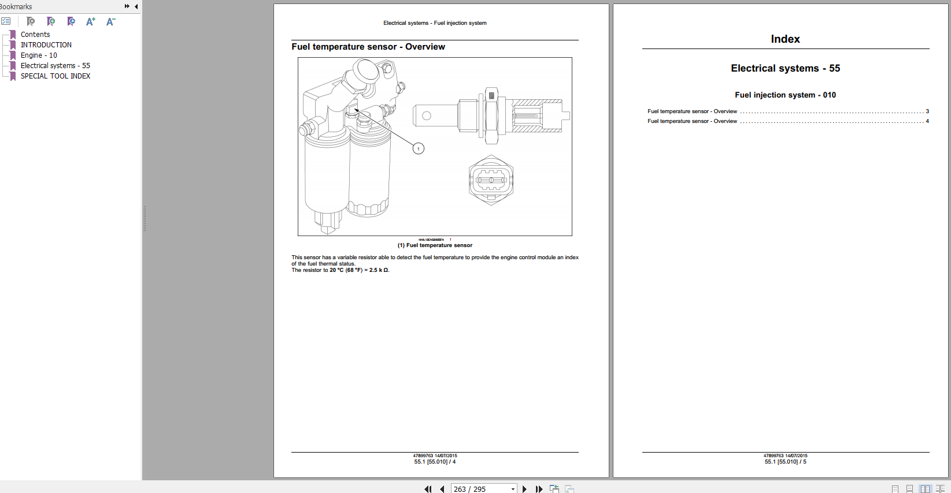Toggle two-page facing layout
The width and height of the screenshot is (951, 493).
coord(925,489)
